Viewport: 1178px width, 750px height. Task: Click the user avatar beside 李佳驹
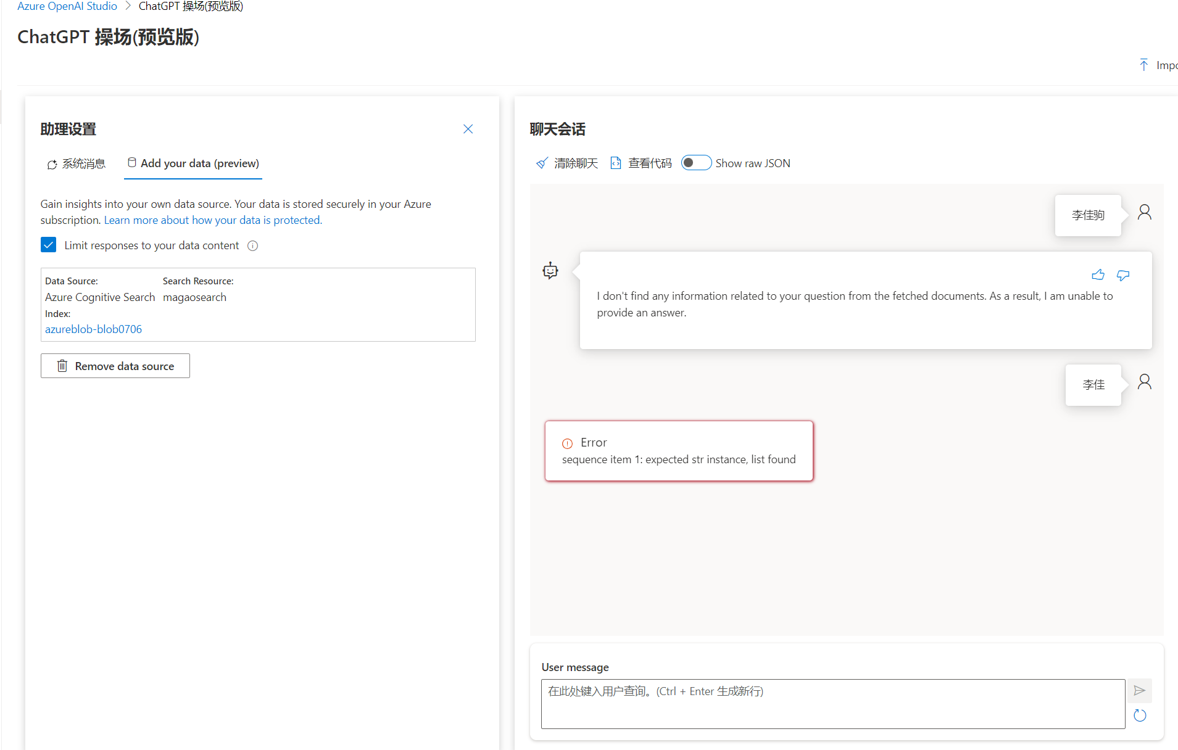(x=1145, y=213)
